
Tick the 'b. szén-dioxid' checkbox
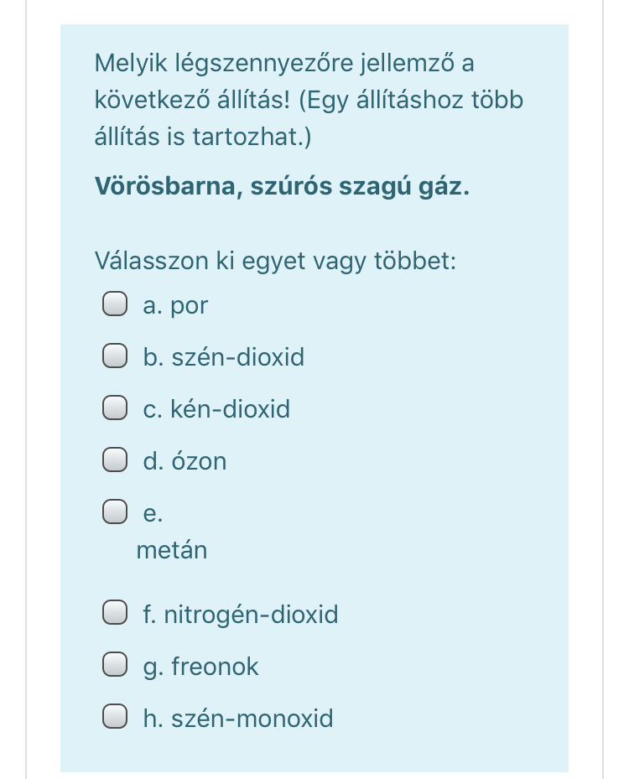115,358
